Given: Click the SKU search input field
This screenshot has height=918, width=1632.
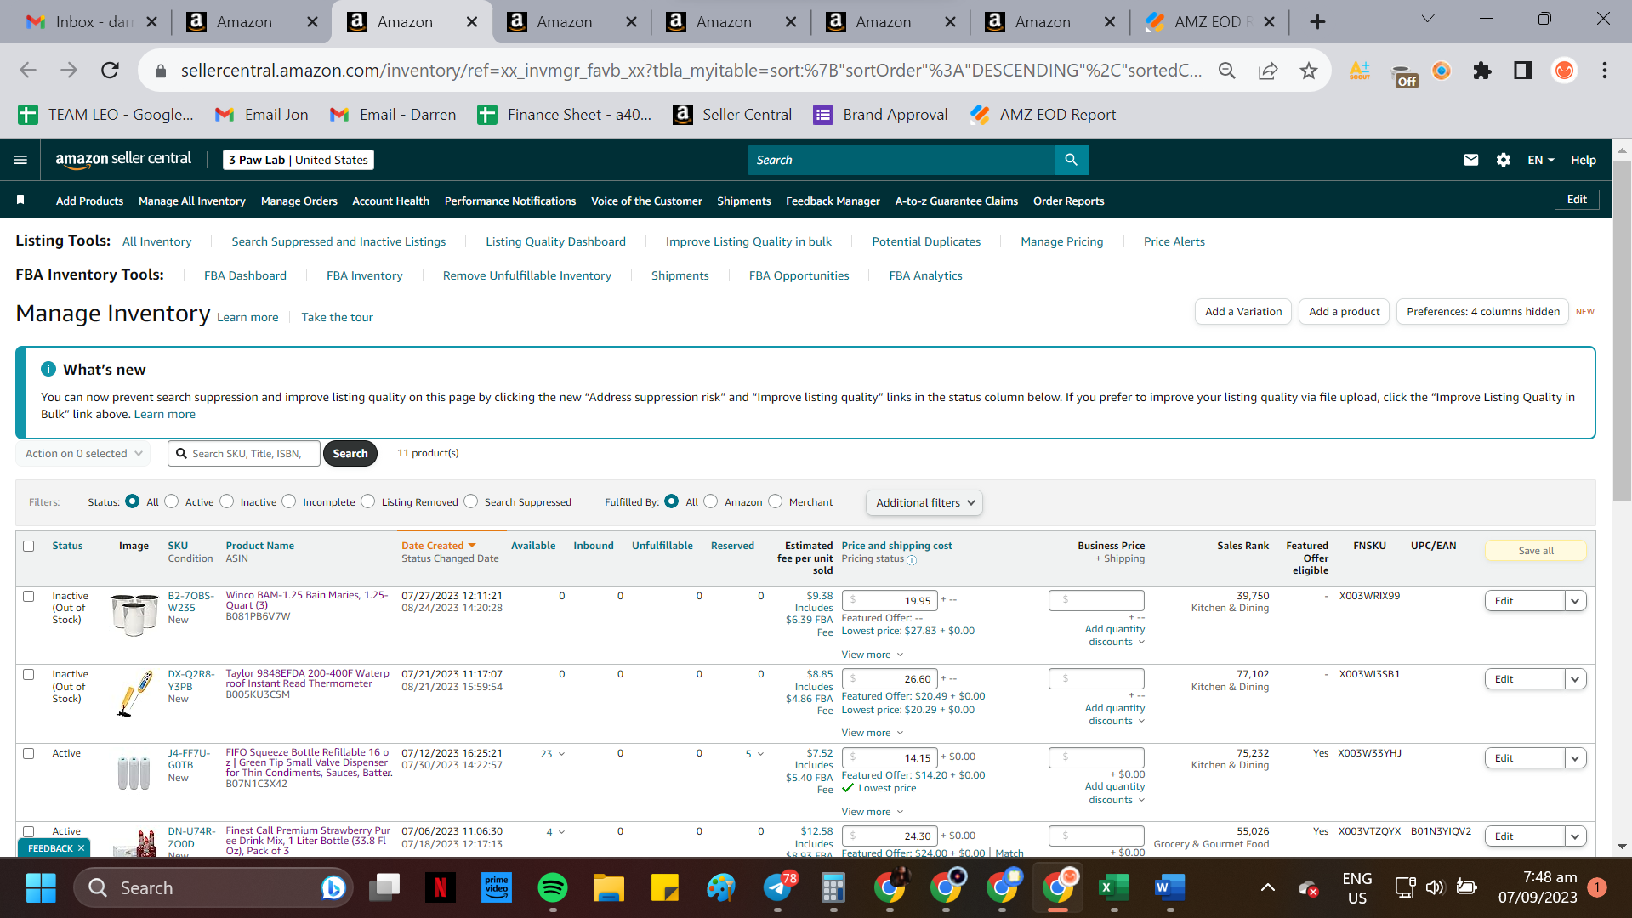Looking at the screenshot, I should point(244,454).
